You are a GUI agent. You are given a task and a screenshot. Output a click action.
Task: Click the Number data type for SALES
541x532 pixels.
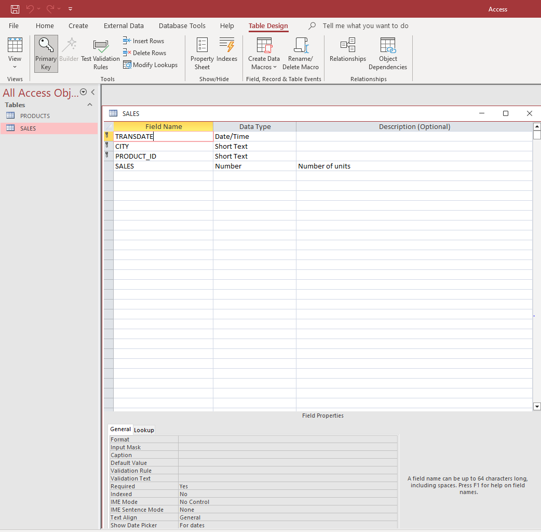pyautogui.click(x=254, y=166)
